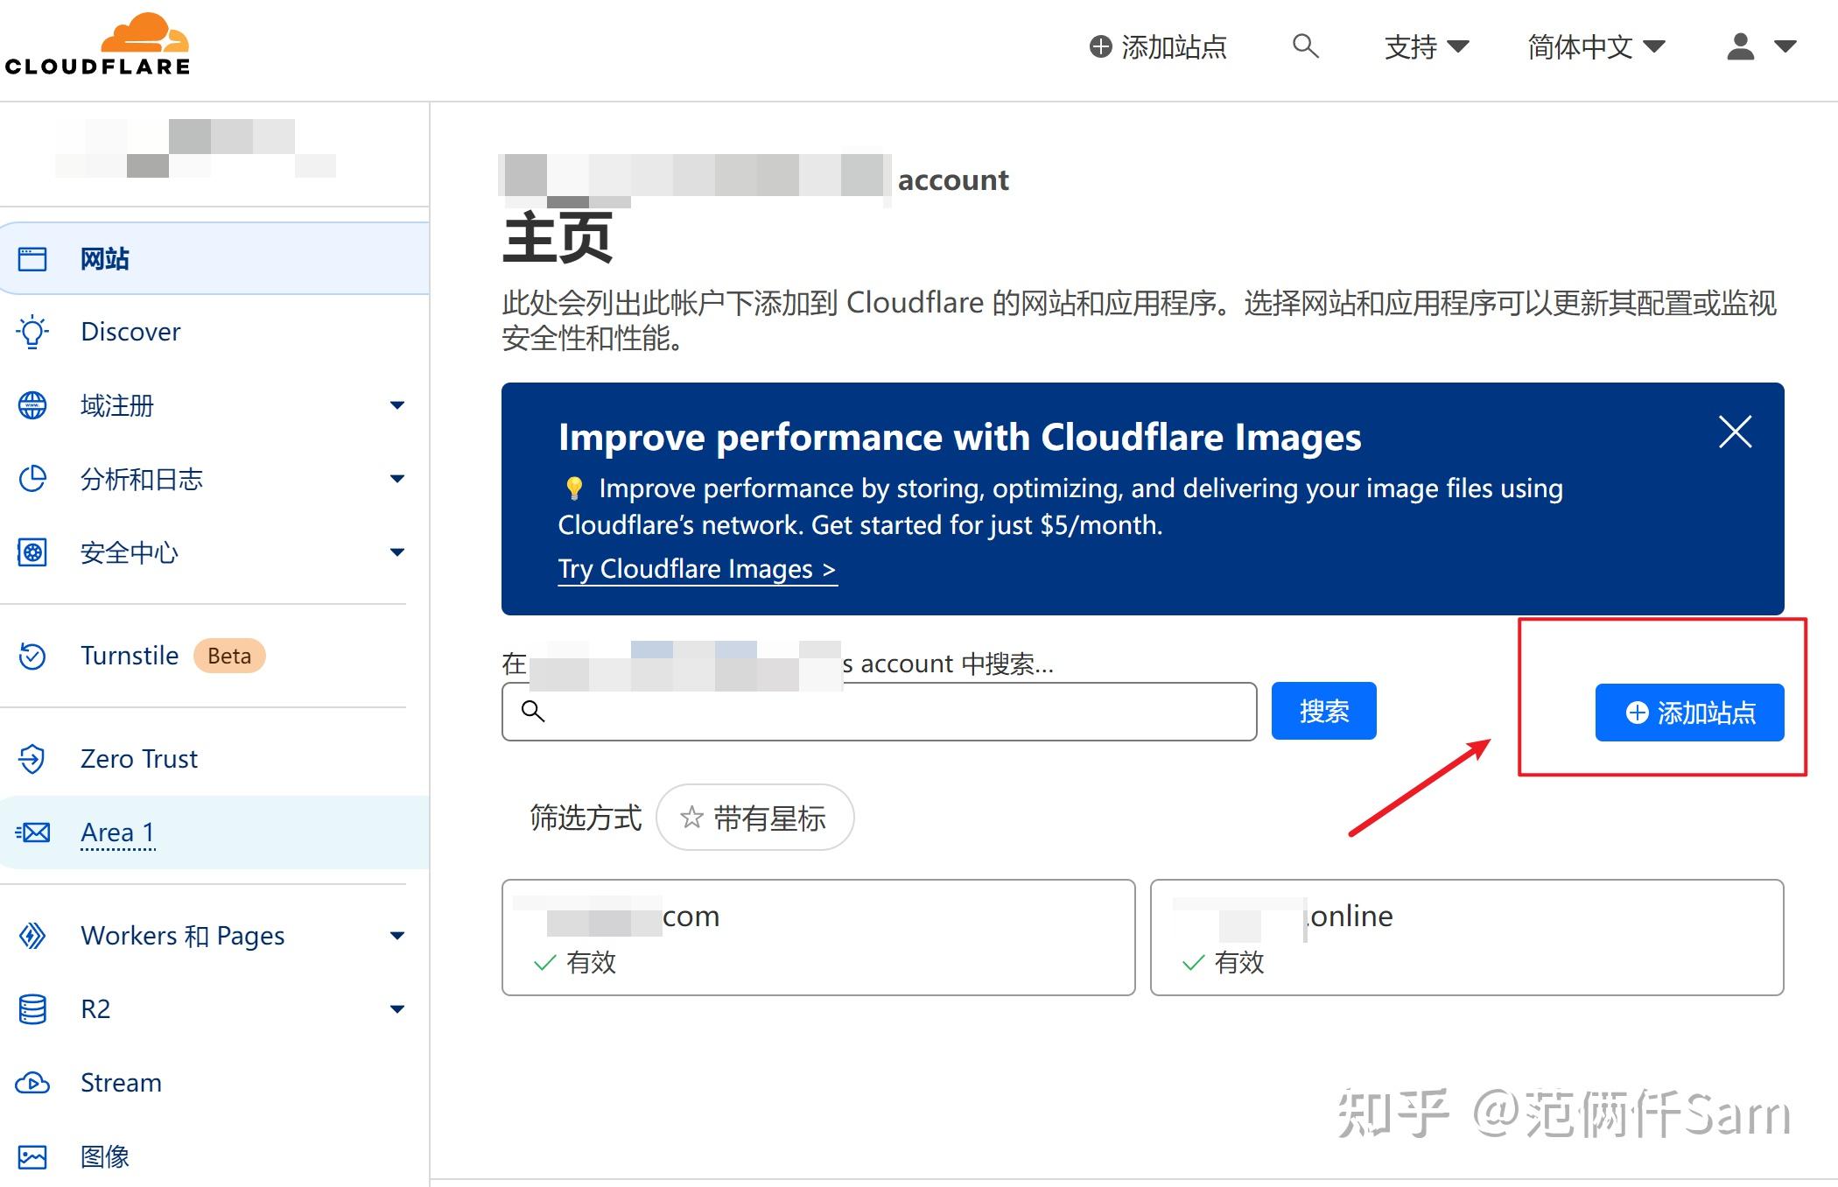Screen dimensions: 1838x1187
Task: Open Area 1 in the sidebar
Action: [214, 832]
